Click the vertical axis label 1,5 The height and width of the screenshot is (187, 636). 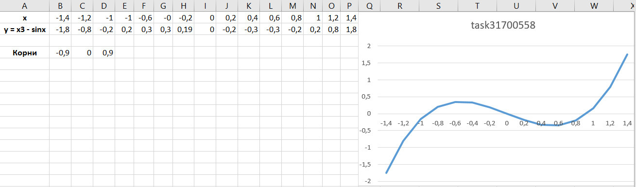pyautogui.click(x=366, y=63)
